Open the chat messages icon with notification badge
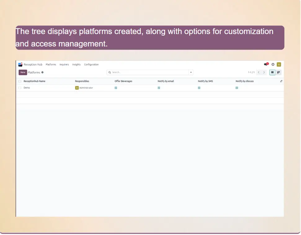 coord(266,64)
